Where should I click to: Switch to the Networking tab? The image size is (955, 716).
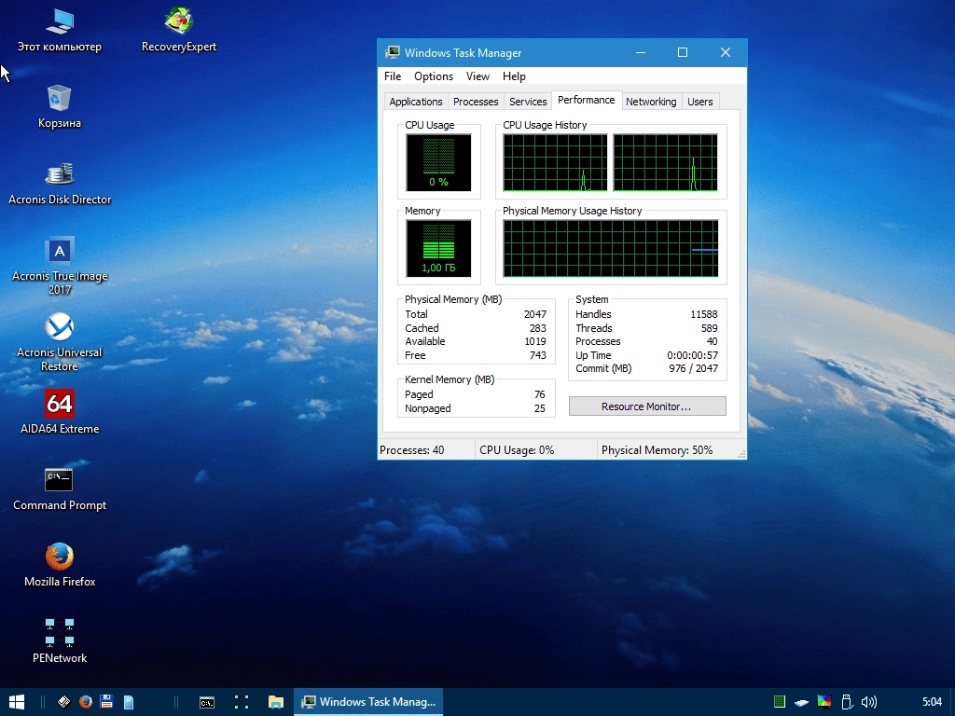(651, 102)
